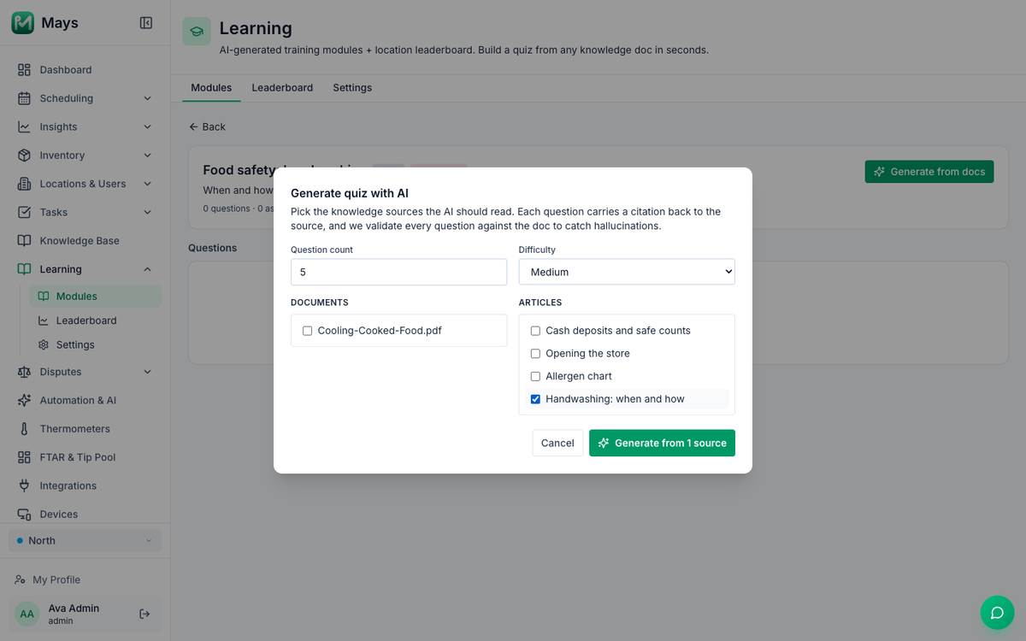Open the Difficulty dropdown set to Medium
Image resolution: width=1026 pixels, height=641 pixels.
coord(627,272)
